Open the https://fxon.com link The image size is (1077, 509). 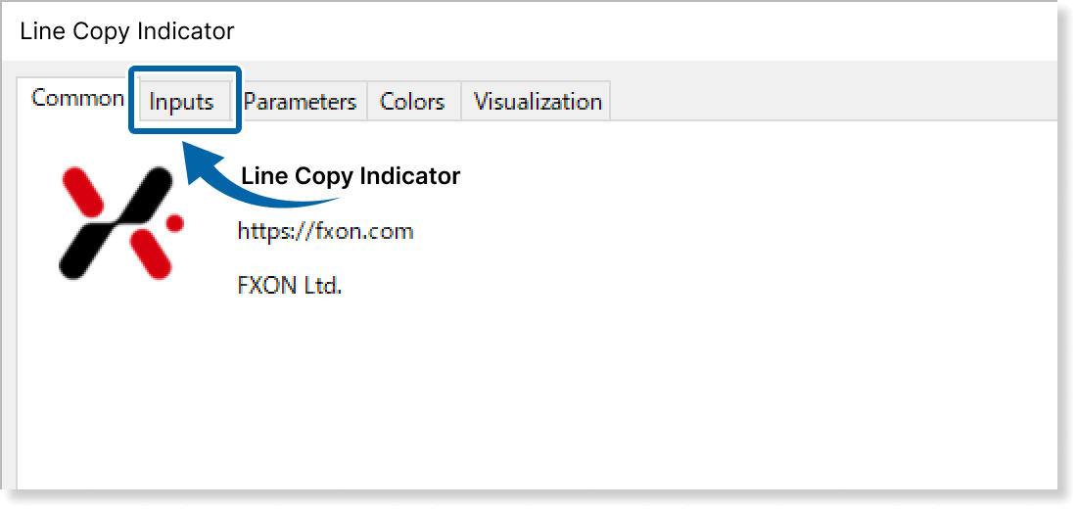[325, 232]
